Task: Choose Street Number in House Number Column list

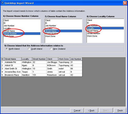Action: click(x=22, y=34)
